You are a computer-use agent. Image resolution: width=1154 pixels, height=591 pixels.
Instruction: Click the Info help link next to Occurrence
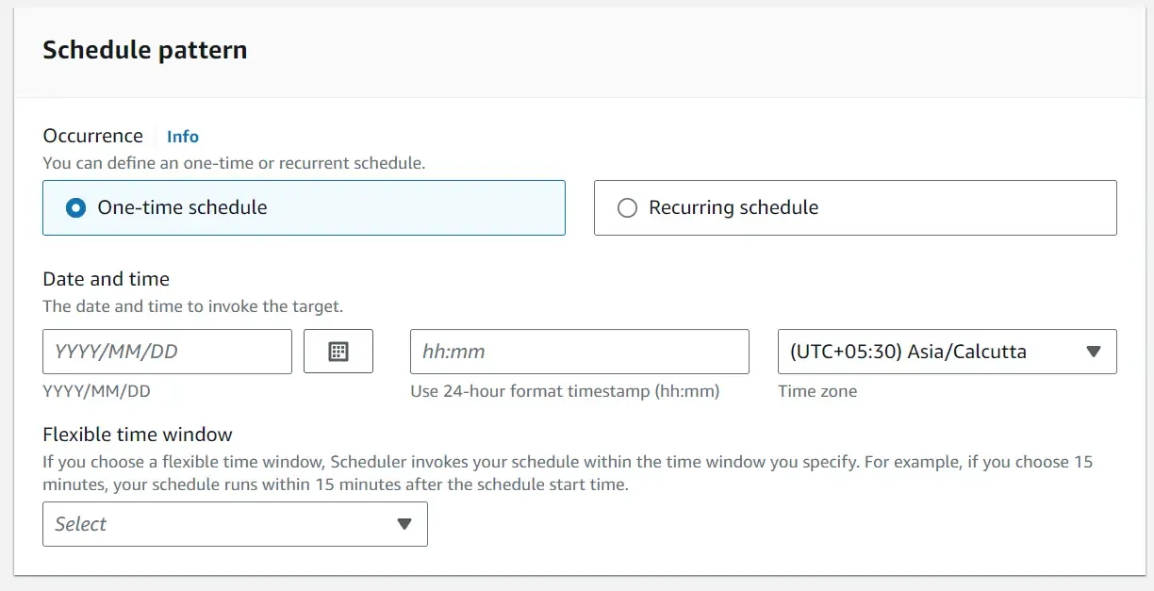coord(182,136)
